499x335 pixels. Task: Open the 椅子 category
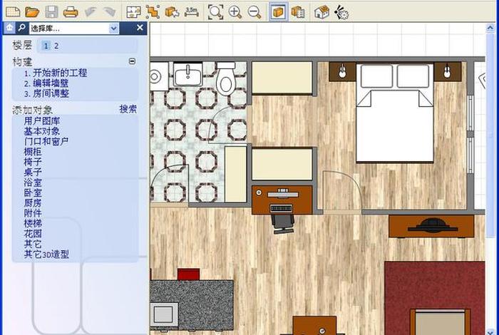33,162
